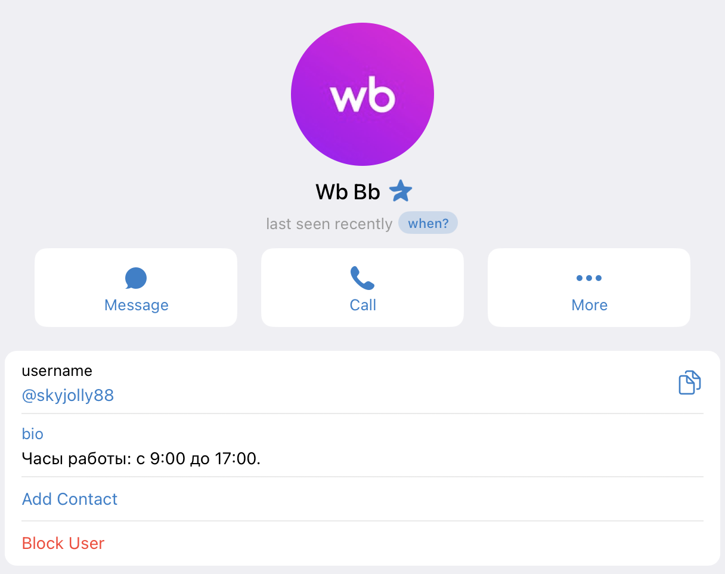Select Block User in red
This screenshot has height=574, width=725.
63,543
